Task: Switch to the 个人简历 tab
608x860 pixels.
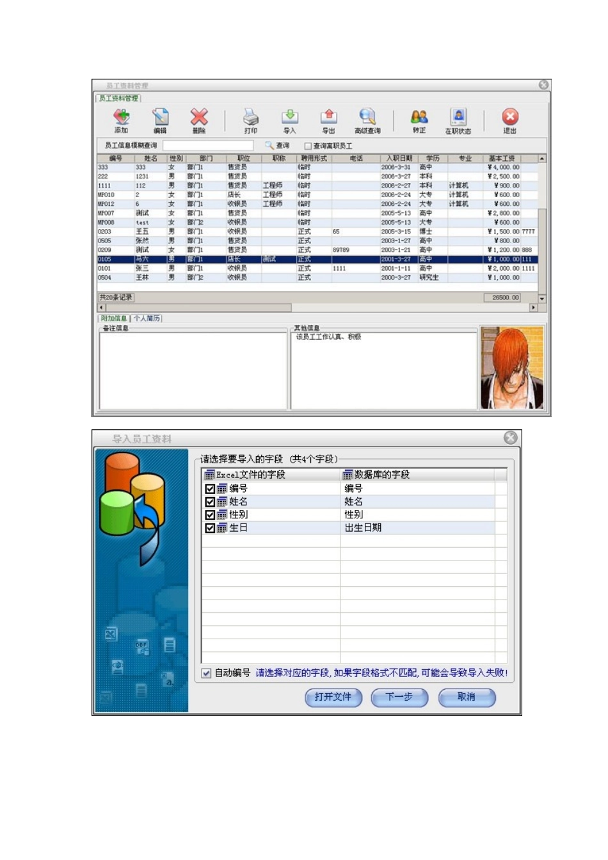Action: pyautogui.click(x=147, y=318)
